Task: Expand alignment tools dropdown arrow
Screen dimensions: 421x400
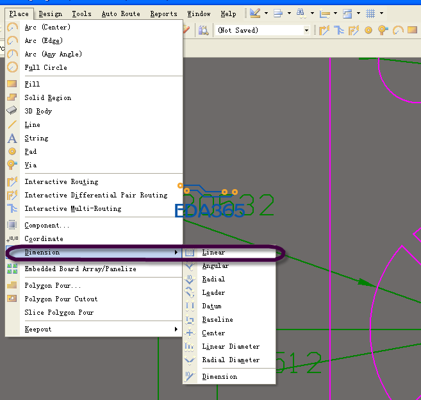Action: coord(289,13)
